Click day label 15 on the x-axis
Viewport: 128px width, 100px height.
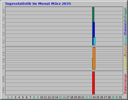coord(60,97)
